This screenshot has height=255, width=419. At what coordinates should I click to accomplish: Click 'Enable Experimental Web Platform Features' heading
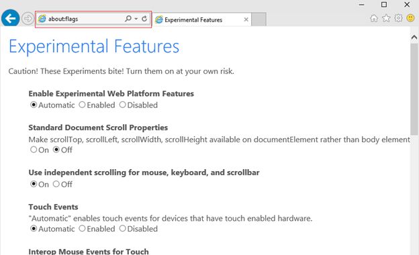tap(111, 94)
